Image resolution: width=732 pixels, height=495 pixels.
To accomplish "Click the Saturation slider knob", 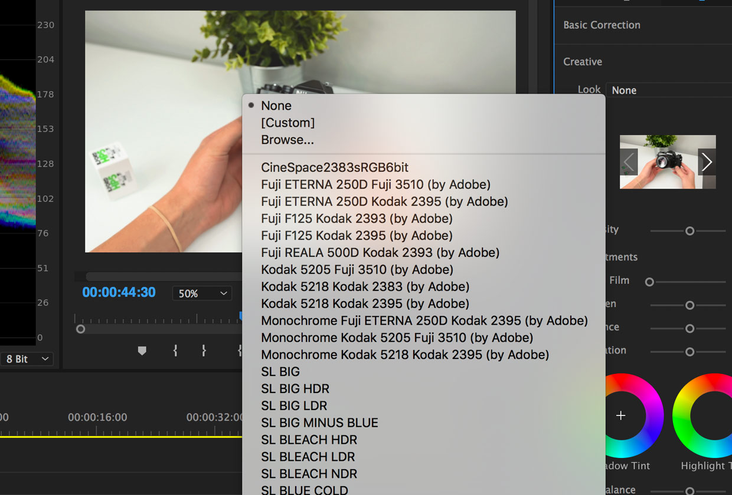I will (x=689, y=352).
